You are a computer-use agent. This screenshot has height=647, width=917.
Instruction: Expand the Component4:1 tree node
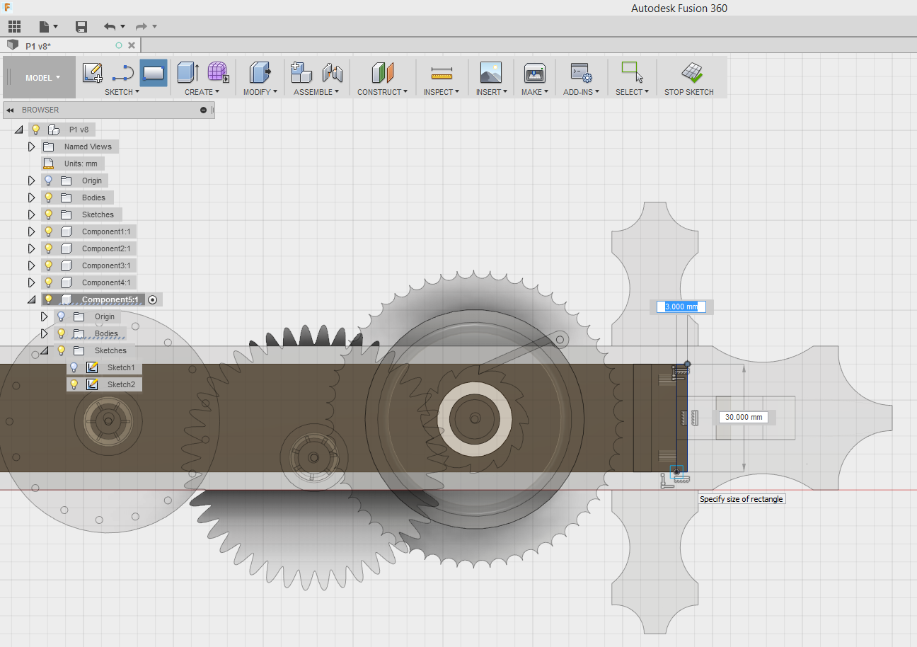[31, 282]
